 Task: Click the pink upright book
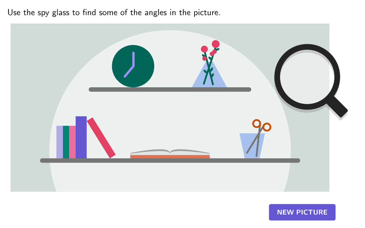72,142
